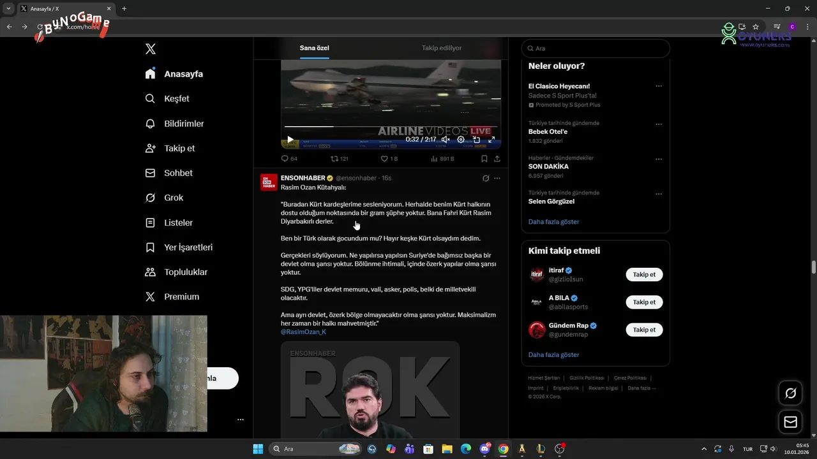Open the Windows Start menu
This screenshot has width=817, height=459.
[258, 449]
